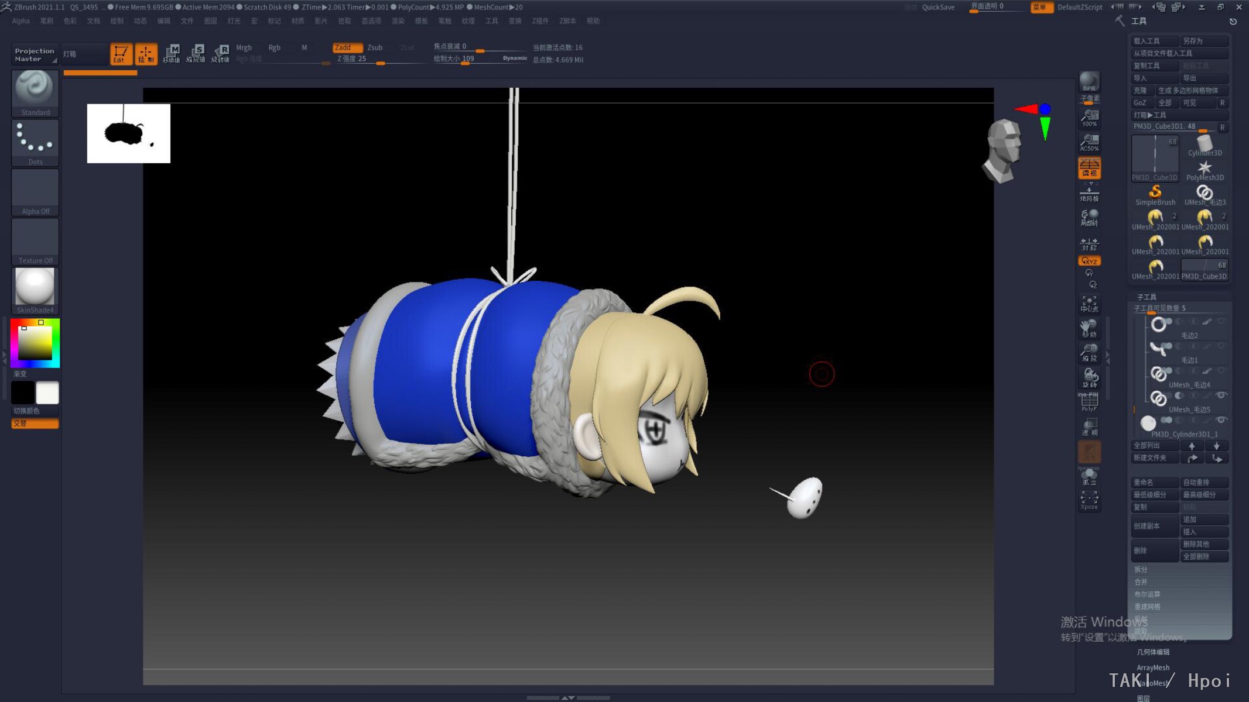Expand the 合并 section
Viewport: 1249px width, 702px height.
[1141, 581]
